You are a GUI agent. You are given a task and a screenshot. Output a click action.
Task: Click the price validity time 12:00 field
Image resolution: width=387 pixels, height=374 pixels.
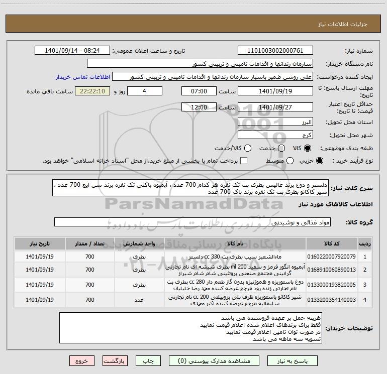coord(199,107)
